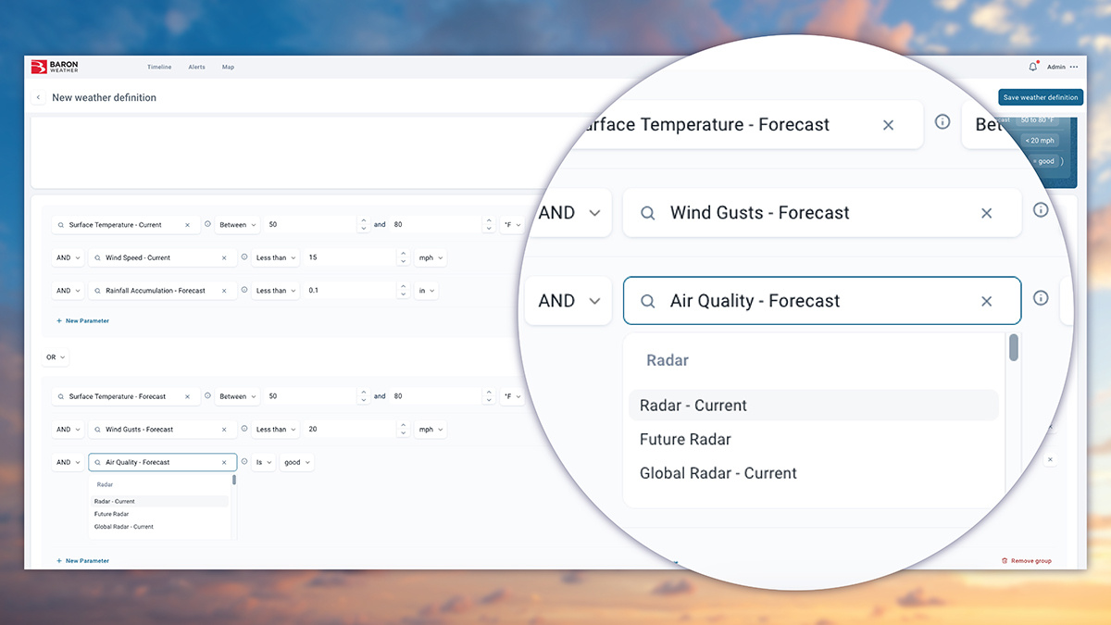This screenshot has height=625, width=1111.
Task: Click the search magnifier inside Rainfall Accumulation field
Action: [x=97, y=291]
